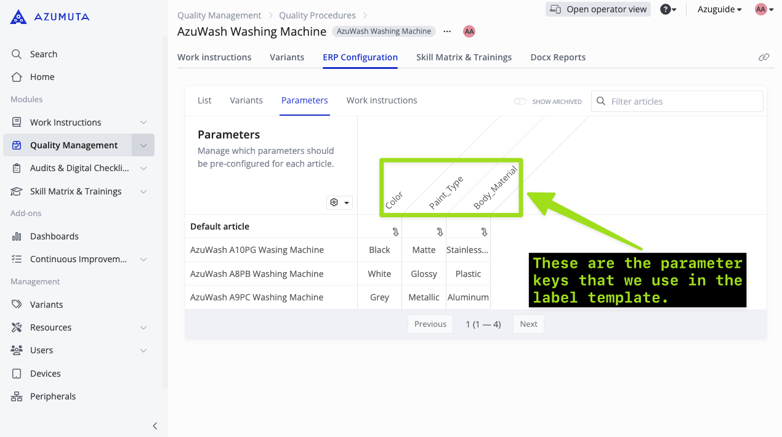Open the Azuguide dropdown
The width and height of the screenshot is (782, 437).
719,9
